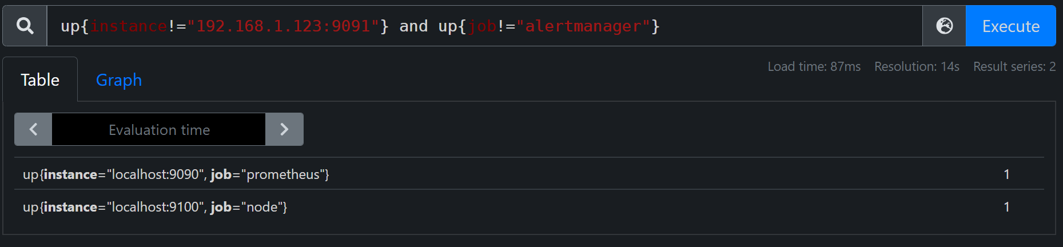Select the prometheus job result row
The image size is (1063, 247).
tap(529, 174)
